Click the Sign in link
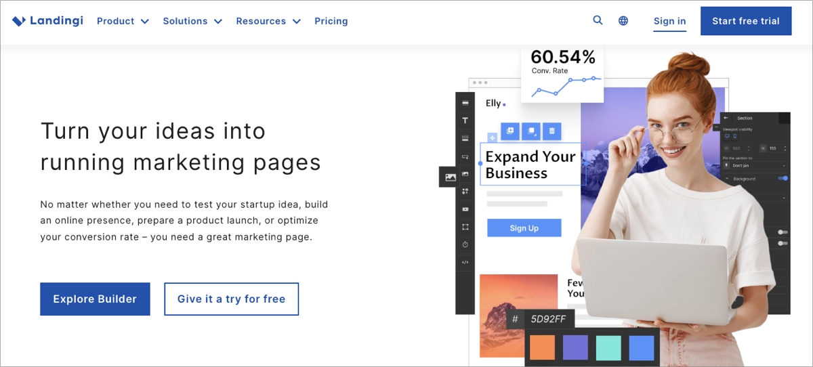This screenshot has height=367, width=813. pyautogui.click(x=669, y=21)
